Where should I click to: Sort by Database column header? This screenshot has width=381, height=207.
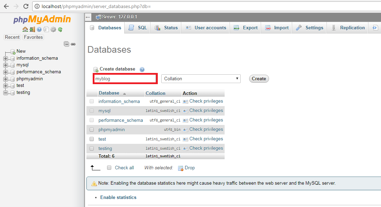click(x=109, y=93)
